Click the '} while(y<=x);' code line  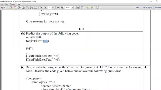pos(49,14)
